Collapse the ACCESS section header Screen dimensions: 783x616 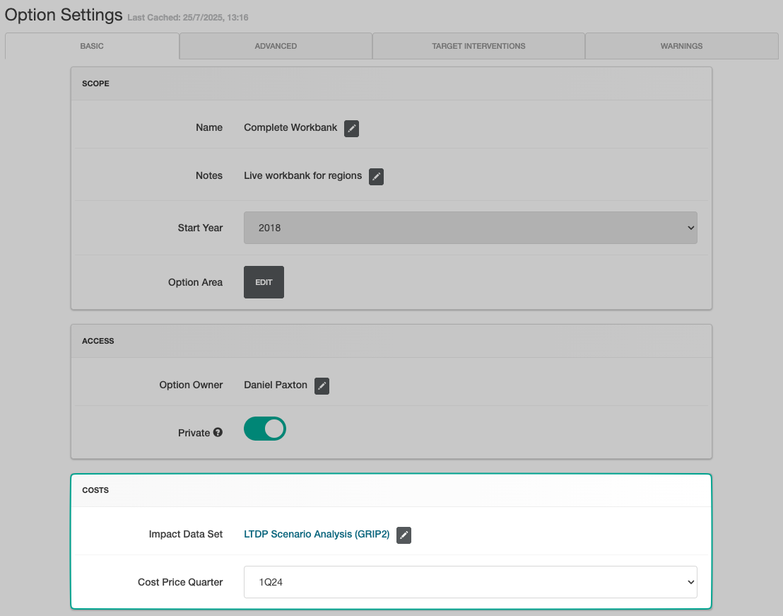point(98,340)
